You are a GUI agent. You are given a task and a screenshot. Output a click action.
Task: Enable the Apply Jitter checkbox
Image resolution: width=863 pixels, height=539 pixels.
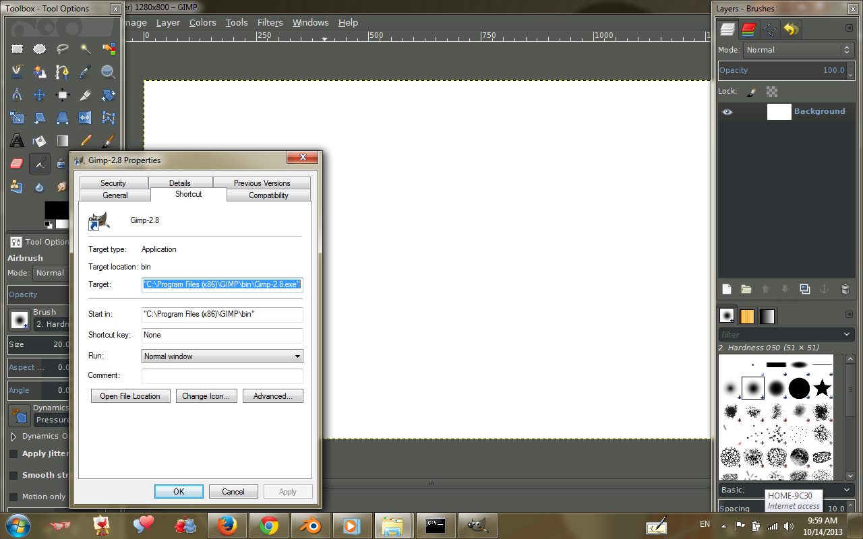coord(13,454)
